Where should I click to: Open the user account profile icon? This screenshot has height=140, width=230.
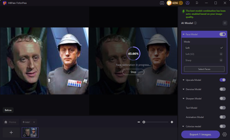187,3
